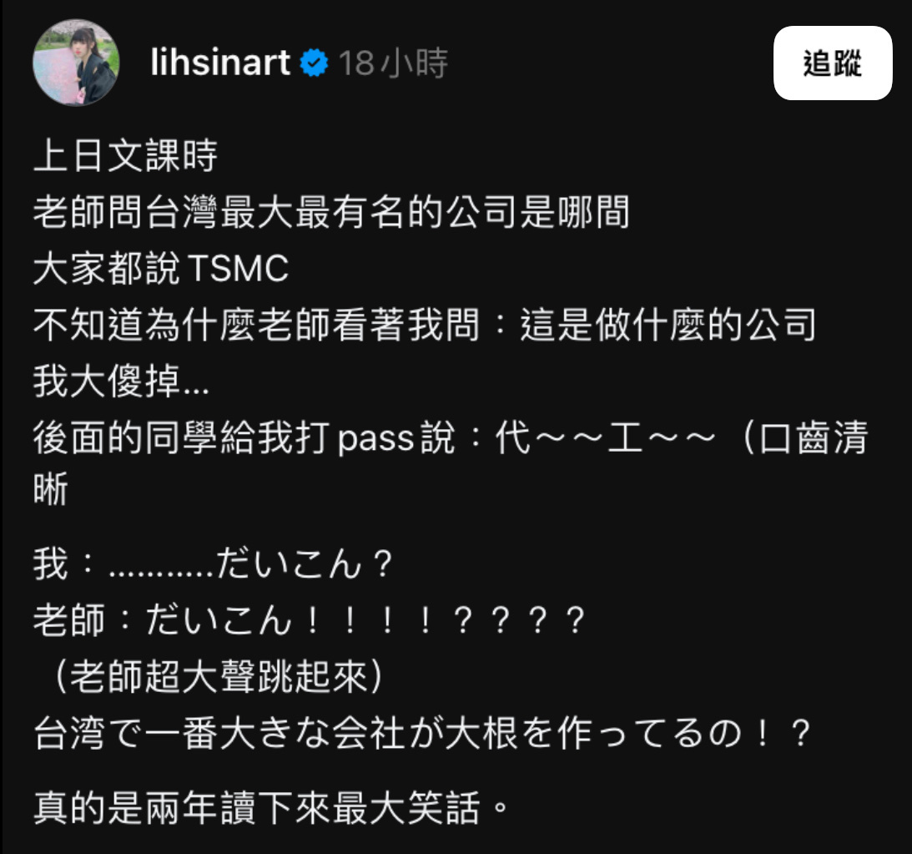Click the phrase 代～～工～～
Screen dimensions: 912x854
coord(606,437)
